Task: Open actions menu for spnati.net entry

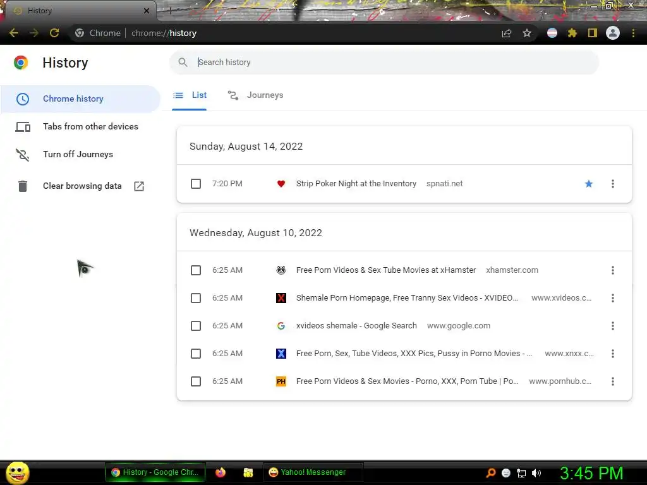Action: pos(613,184)
